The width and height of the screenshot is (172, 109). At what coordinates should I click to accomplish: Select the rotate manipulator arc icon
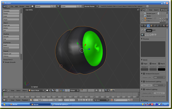click(66, 90)
